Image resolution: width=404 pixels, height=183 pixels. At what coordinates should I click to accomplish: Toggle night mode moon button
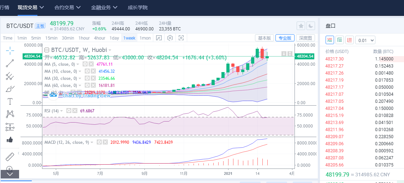(311, 25)
